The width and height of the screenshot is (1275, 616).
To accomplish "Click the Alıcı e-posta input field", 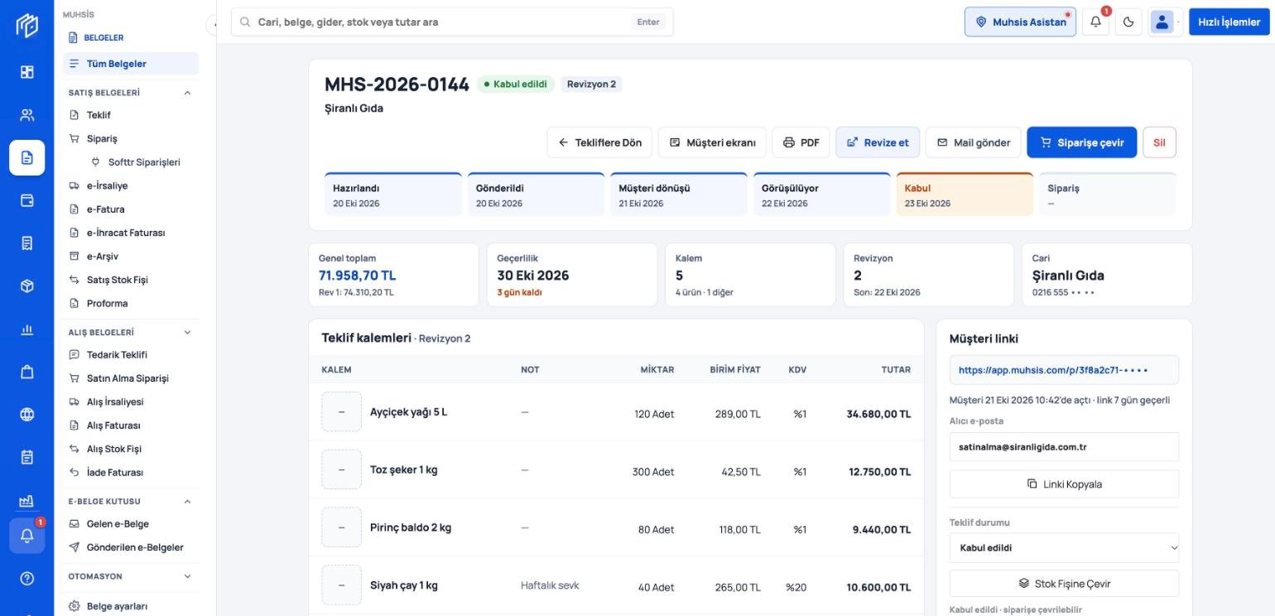I will point(1064,447).
